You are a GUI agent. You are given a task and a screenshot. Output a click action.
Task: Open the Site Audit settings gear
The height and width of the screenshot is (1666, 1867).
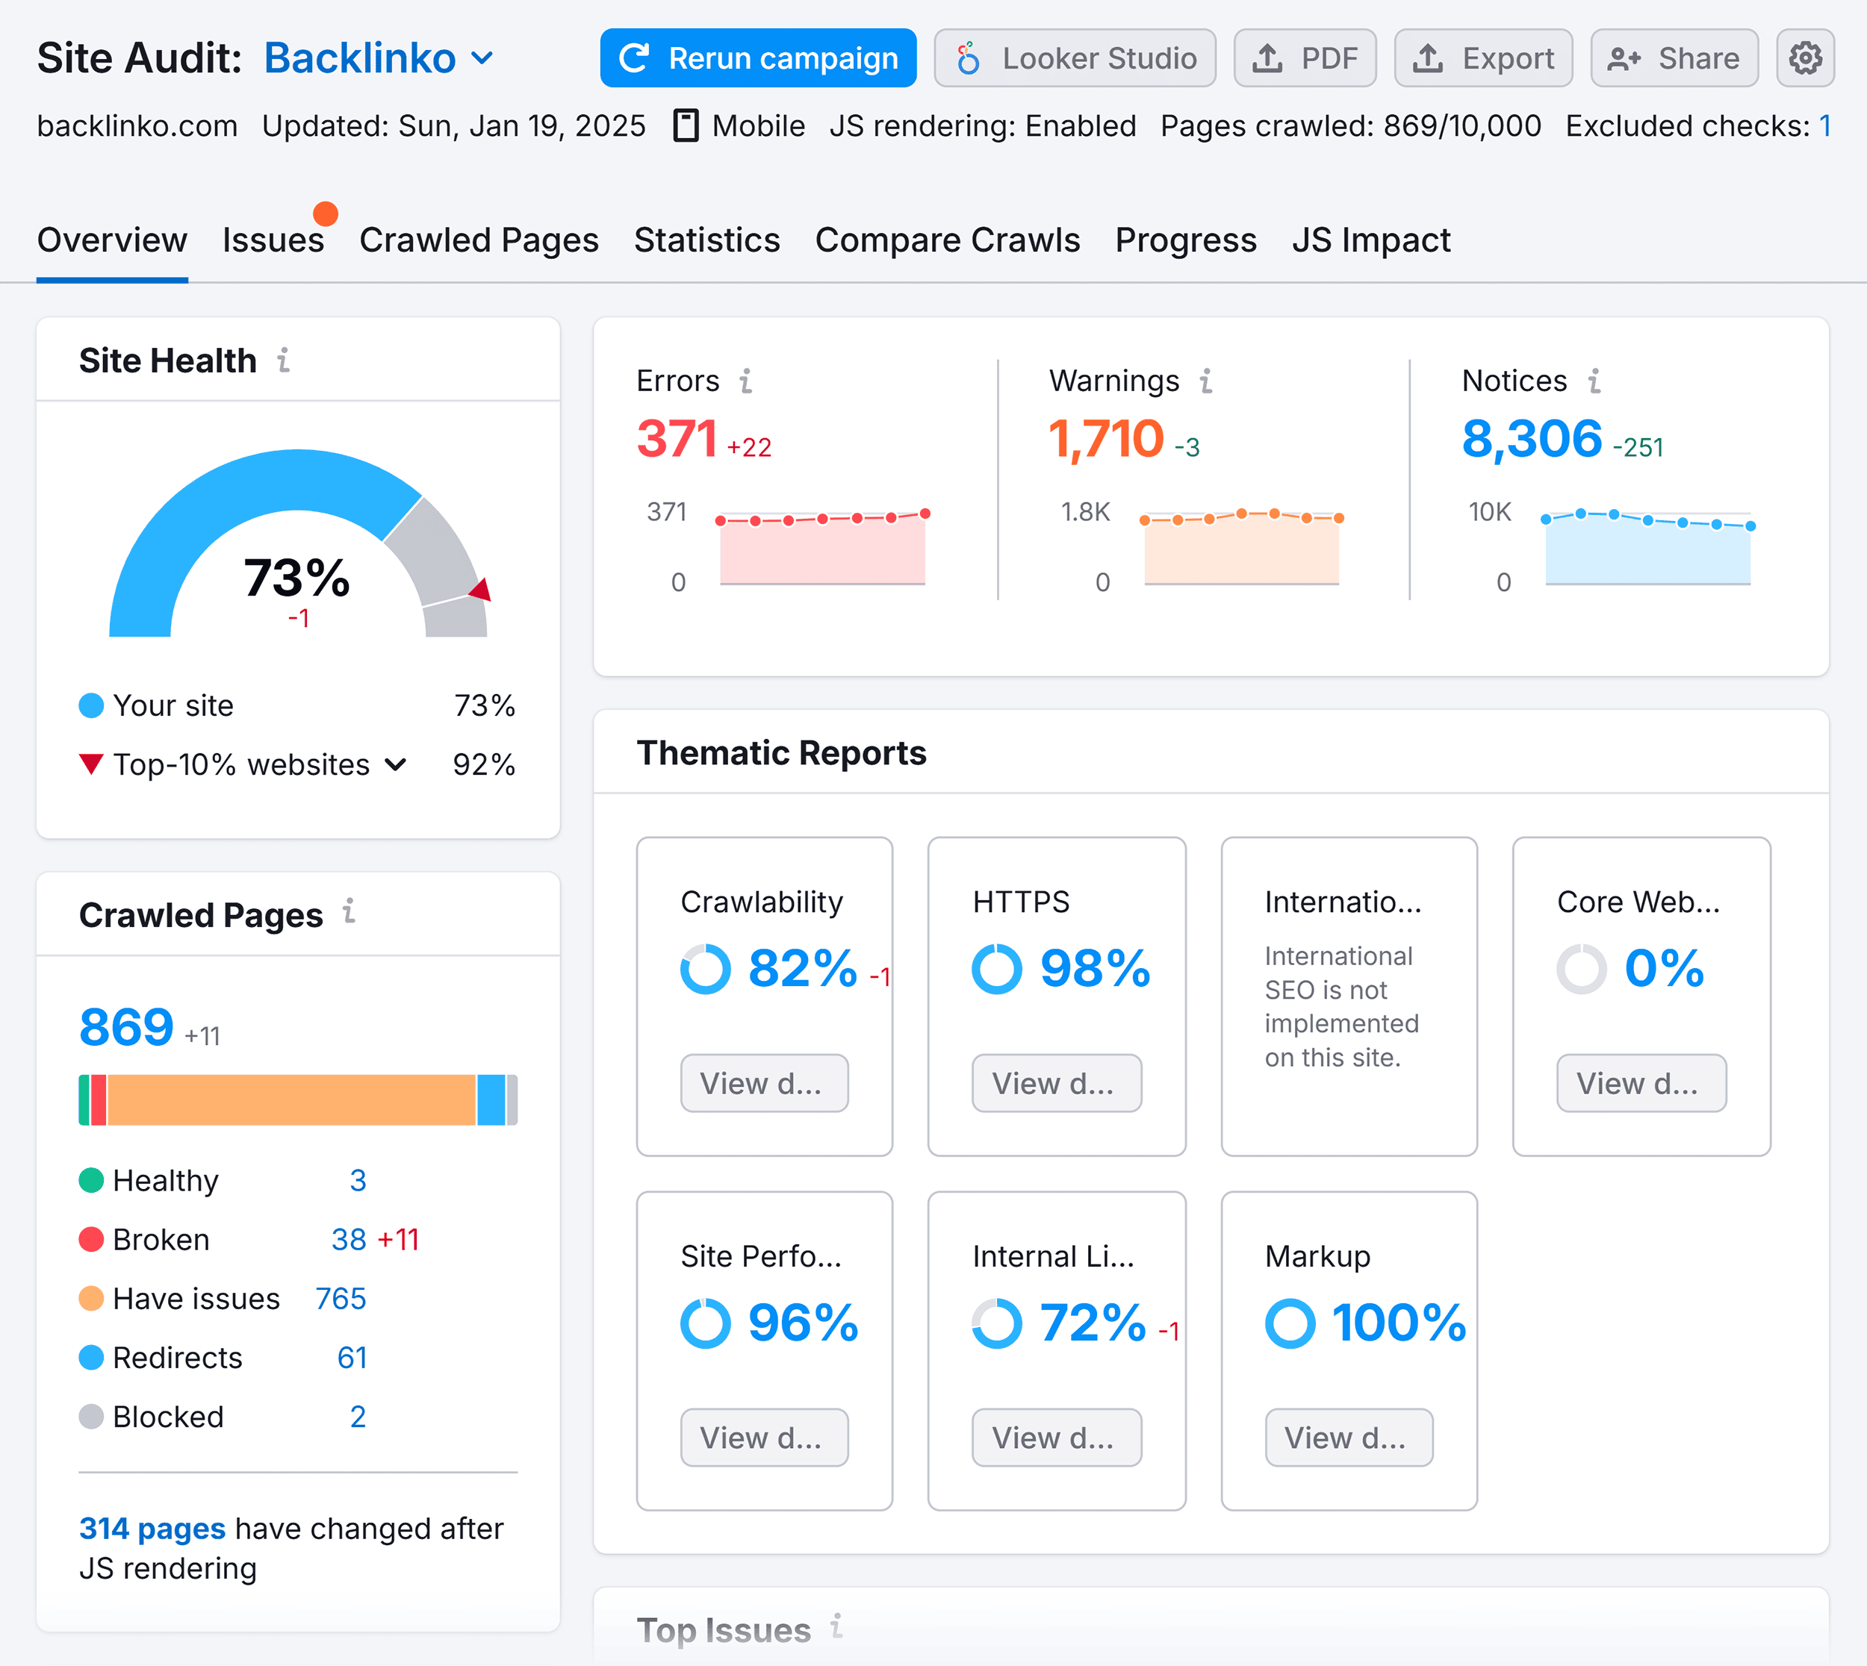pyautogui.click(x=1805, y=57)
